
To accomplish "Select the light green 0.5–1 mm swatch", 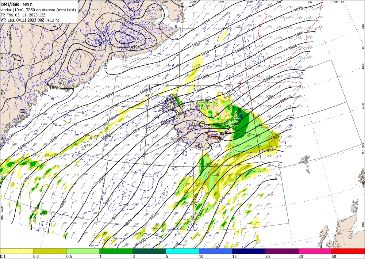I will pyautogui.click(x=83, y=251).
